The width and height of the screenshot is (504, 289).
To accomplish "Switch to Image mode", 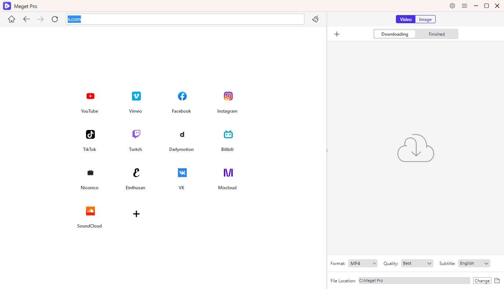I will coord(425,20).
